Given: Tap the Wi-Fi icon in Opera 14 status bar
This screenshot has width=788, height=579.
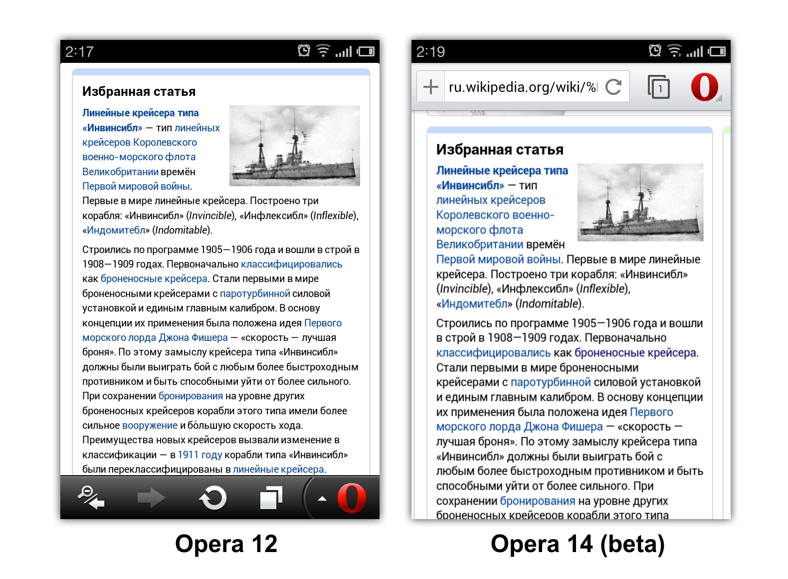Looking at the screenshot, I should click(674, 50).
